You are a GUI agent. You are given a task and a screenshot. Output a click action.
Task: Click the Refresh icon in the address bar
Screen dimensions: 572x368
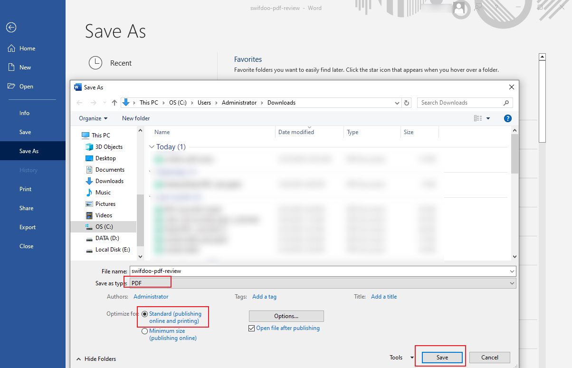tap(407, 102)
